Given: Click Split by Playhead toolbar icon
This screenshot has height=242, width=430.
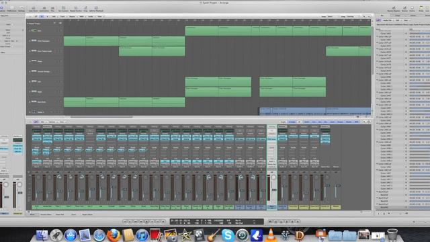Looking at the screenshot, I should [x=96, y=9].
